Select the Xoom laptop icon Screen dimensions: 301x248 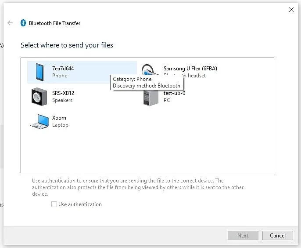(40, 121)
